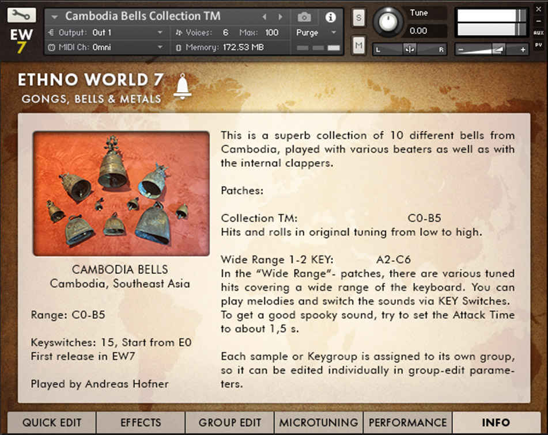
Task: Click the Memory 172.53 MB readout
Action: (243, 47)
